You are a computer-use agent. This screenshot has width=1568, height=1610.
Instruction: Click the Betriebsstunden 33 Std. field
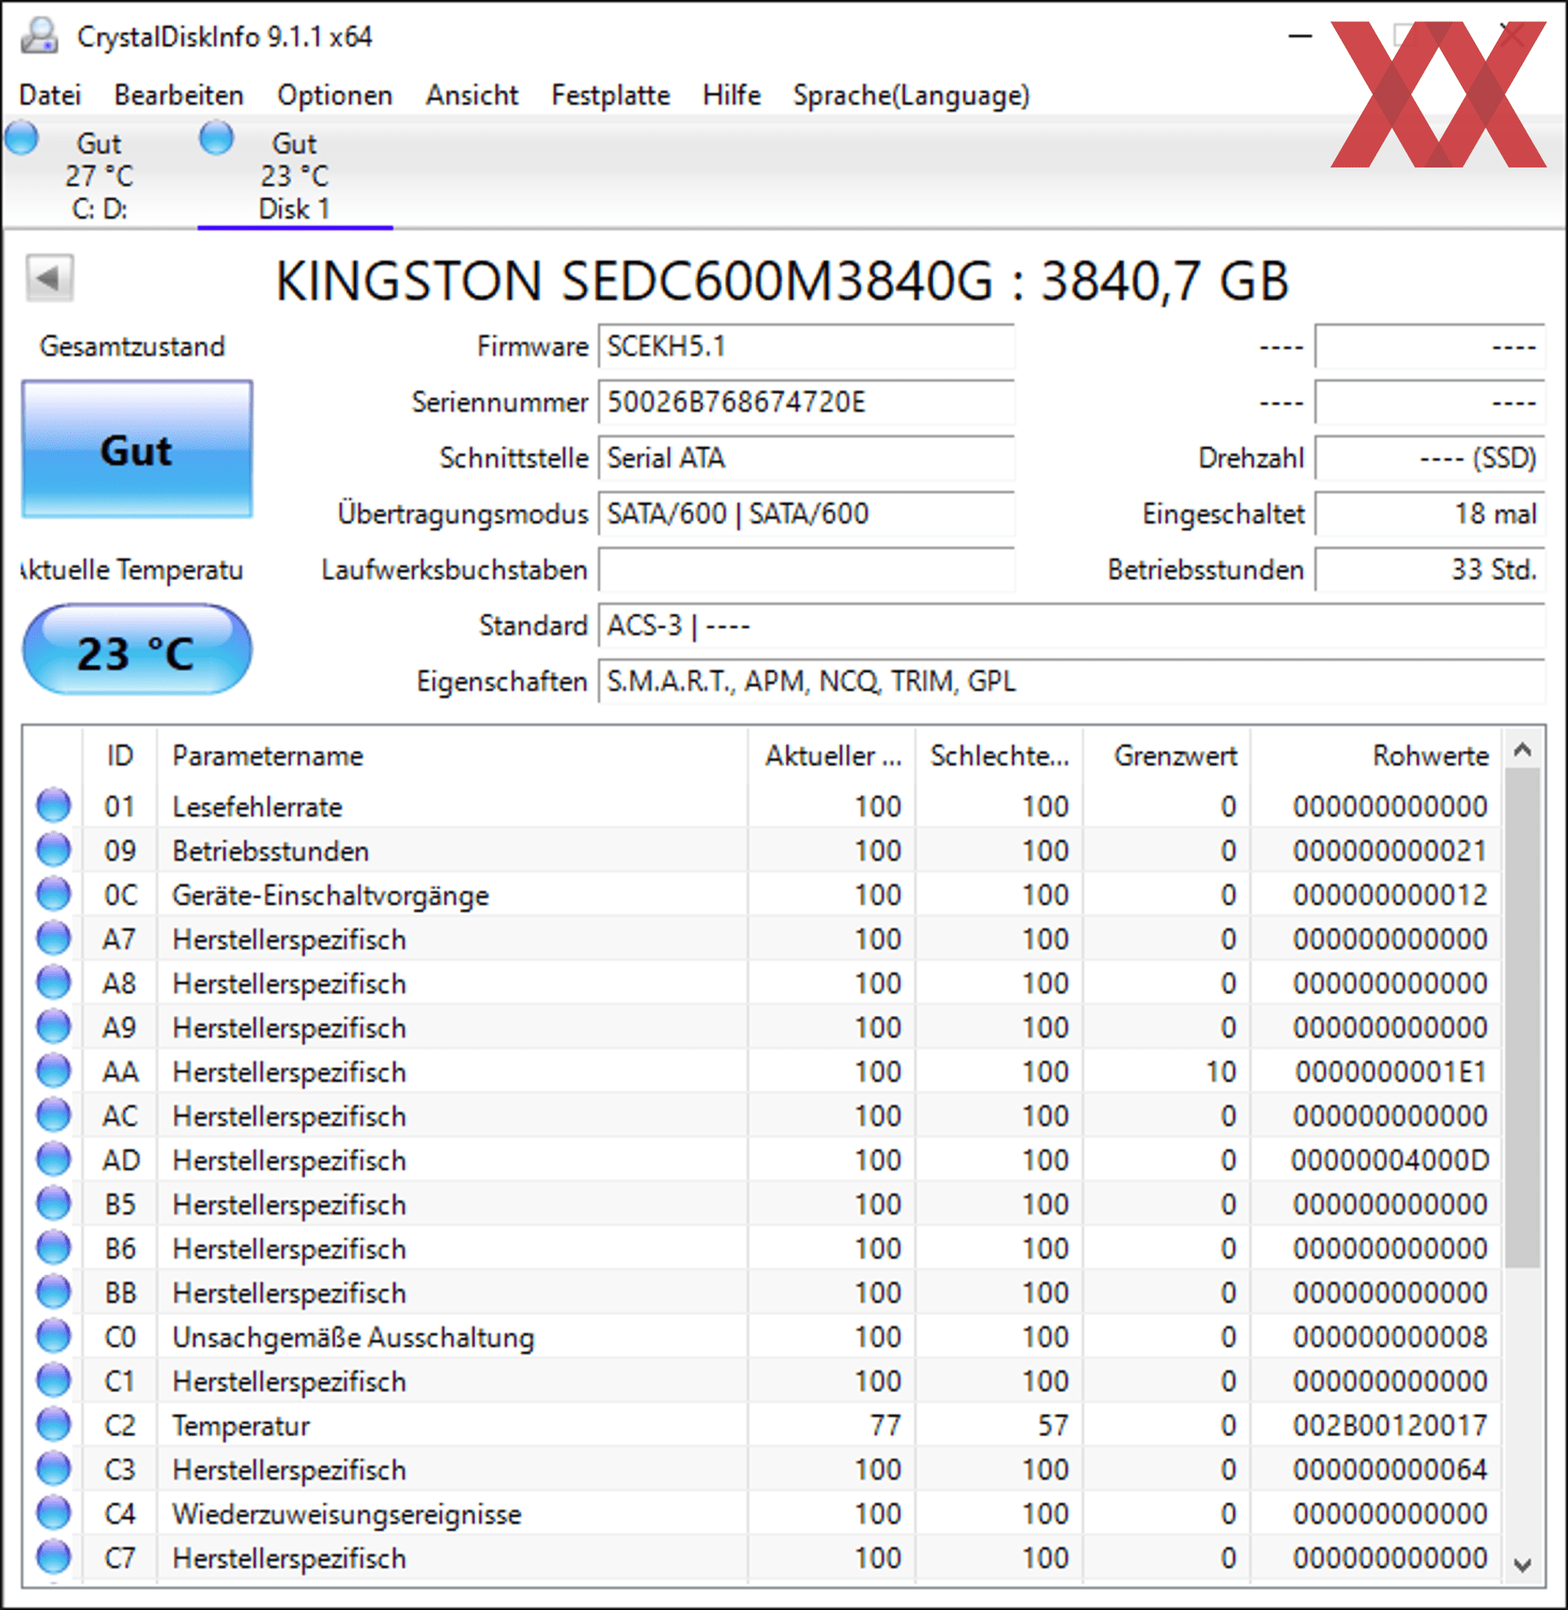(x=1430, y=570)
